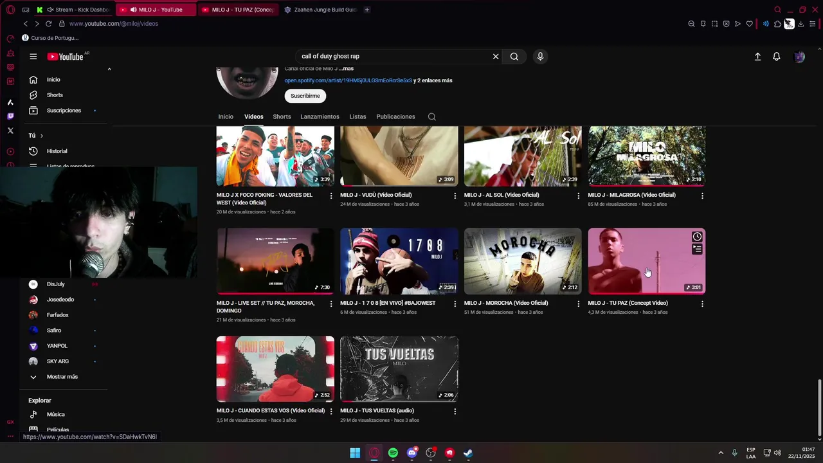This screenshot has height=463, width=823.
Task: Open Twitch in the Opera sidebar
Action: tap(10, 116)
